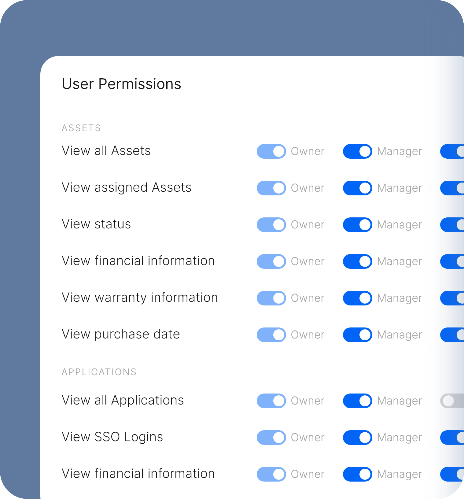
Task: Disable Manager access to View all Assets
Action: pos(357,151)
